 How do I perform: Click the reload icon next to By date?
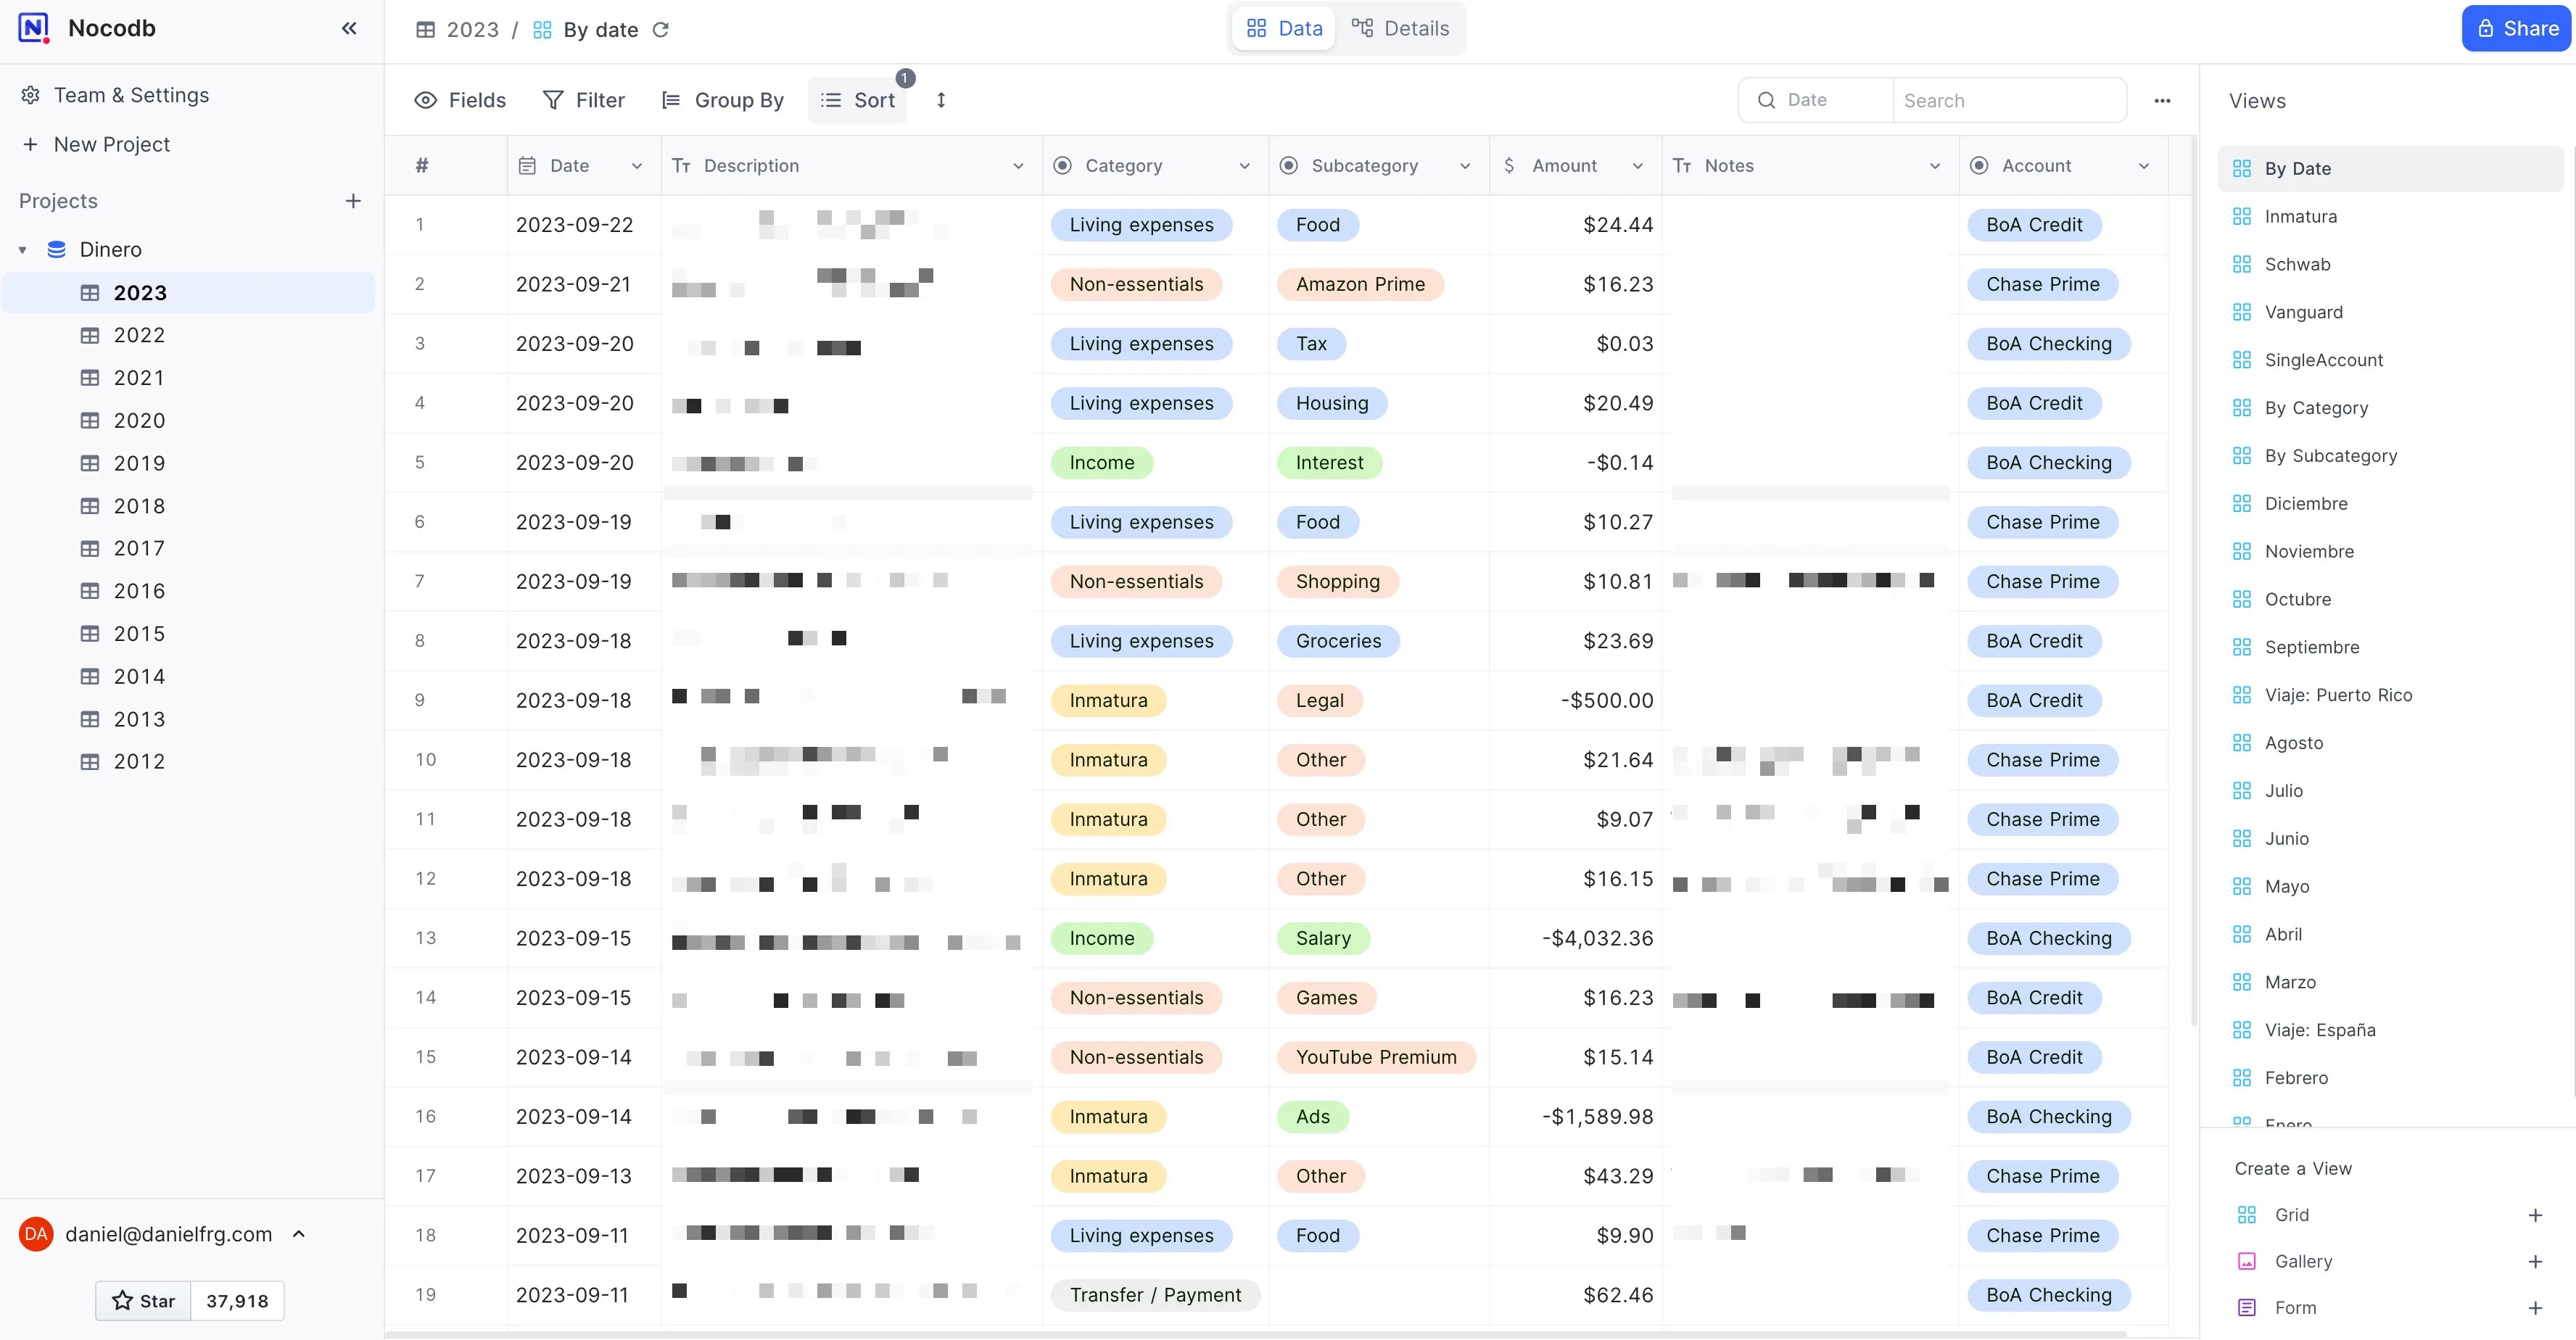[661, 30]
